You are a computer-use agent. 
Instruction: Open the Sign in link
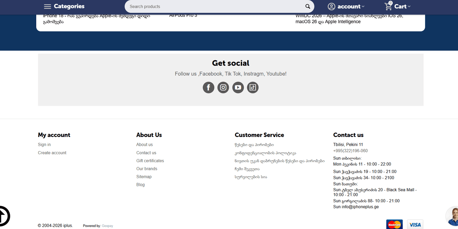pyautogui.click(x=44, y=145)
